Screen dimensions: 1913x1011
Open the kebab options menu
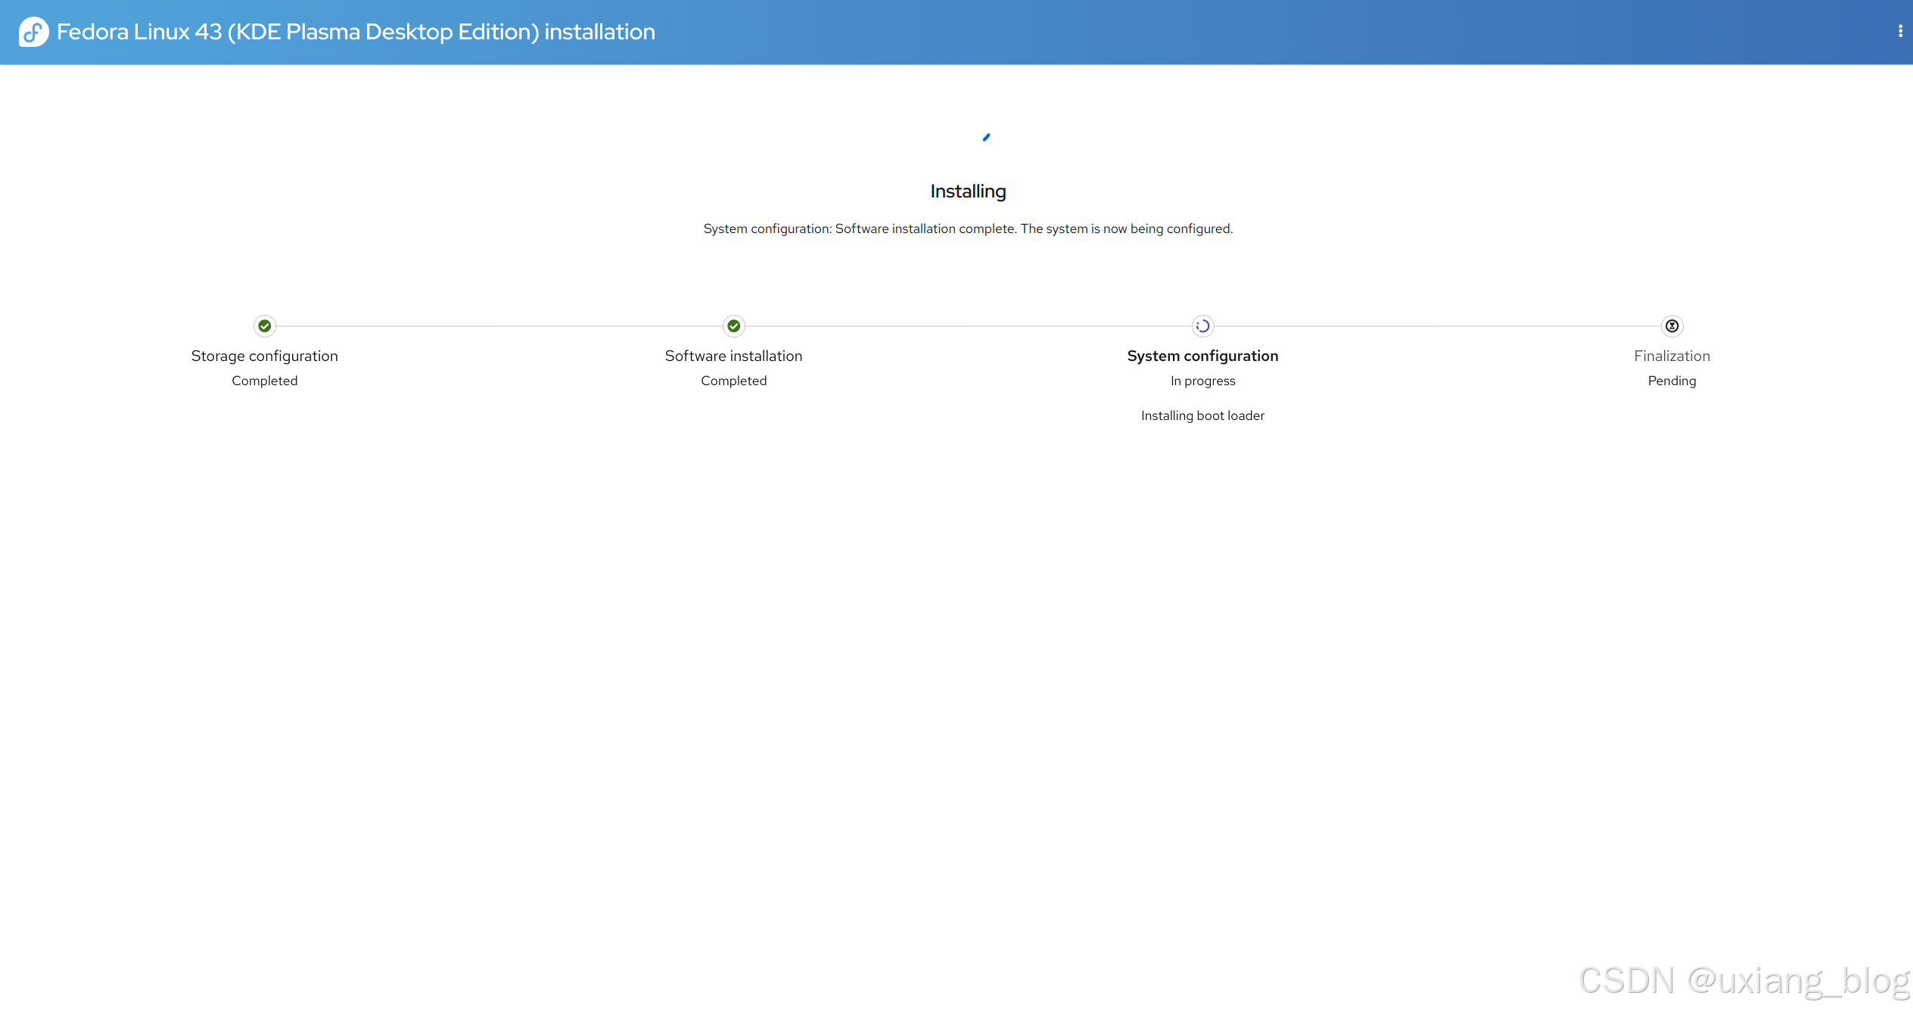tap(1899, 31)
